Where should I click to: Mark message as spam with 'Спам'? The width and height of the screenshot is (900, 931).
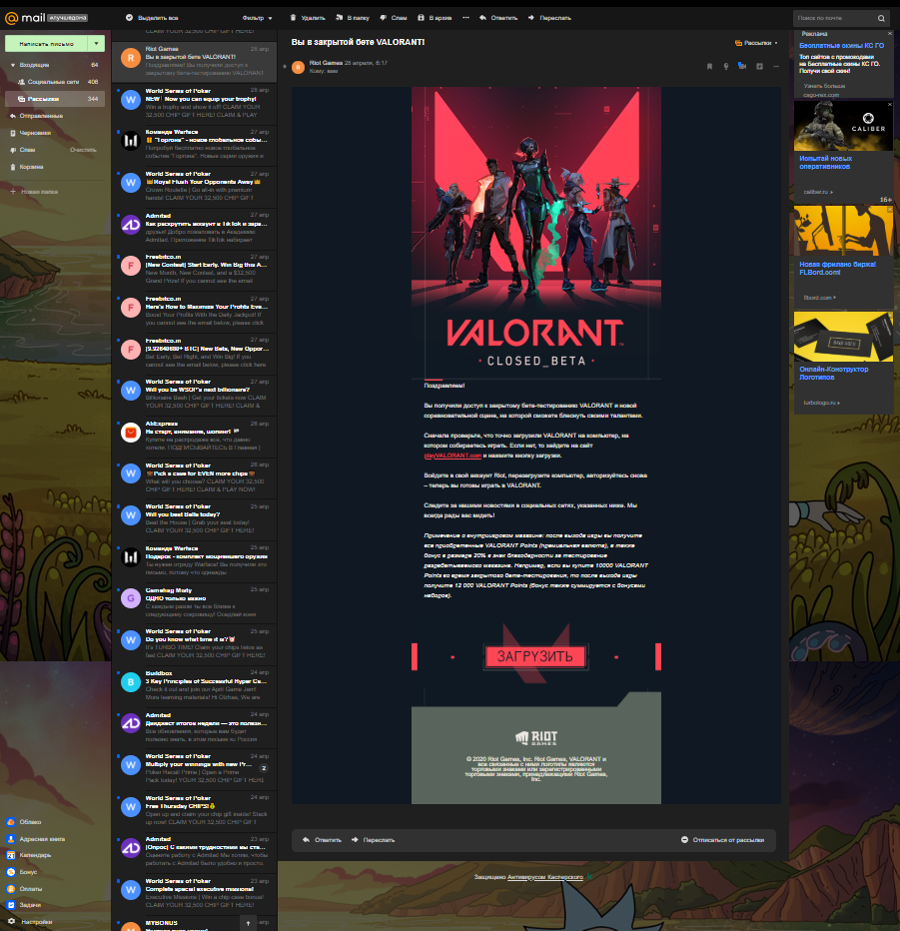point(393,18)
